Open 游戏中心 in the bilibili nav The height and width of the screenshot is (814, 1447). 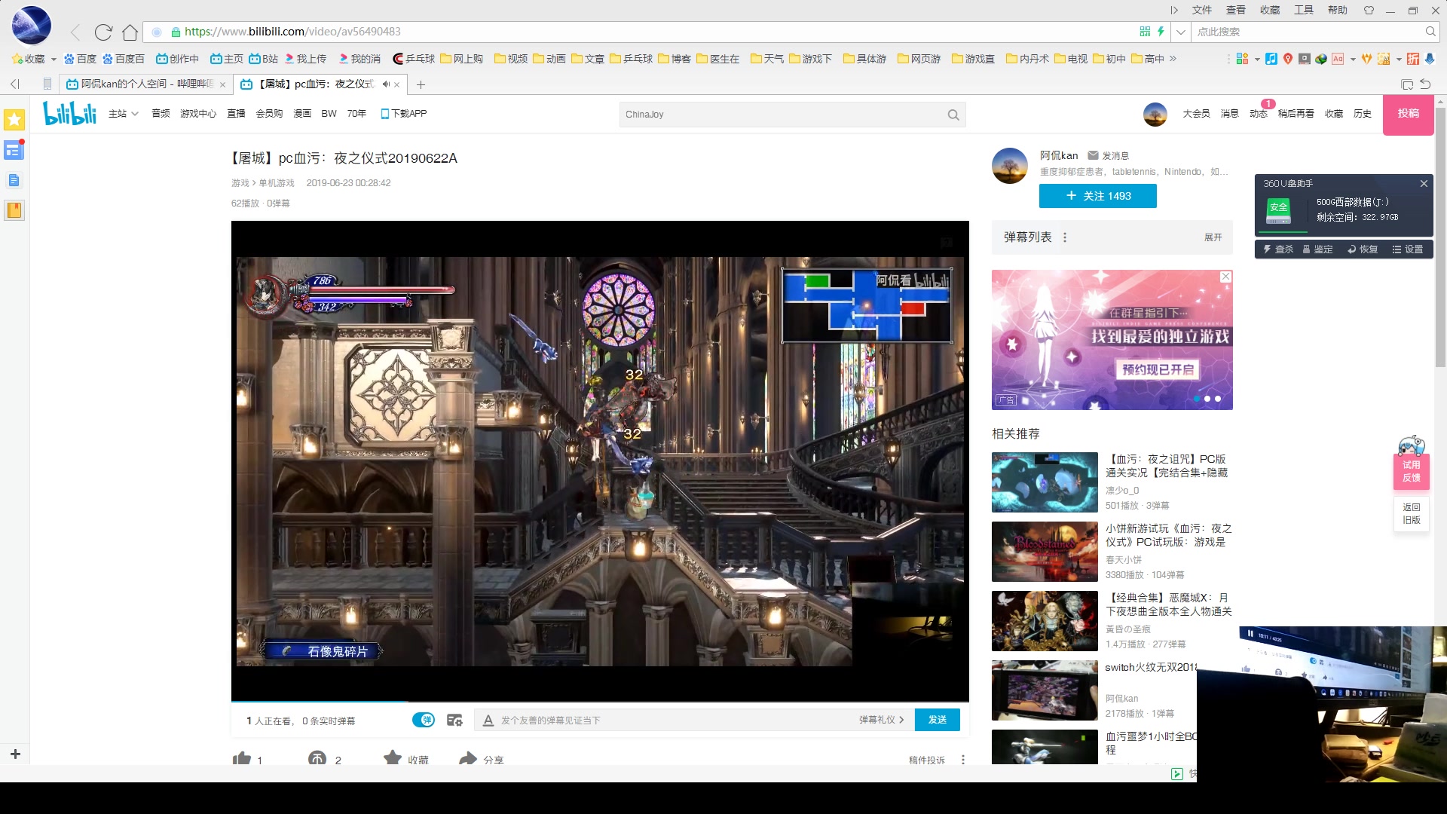198,114
